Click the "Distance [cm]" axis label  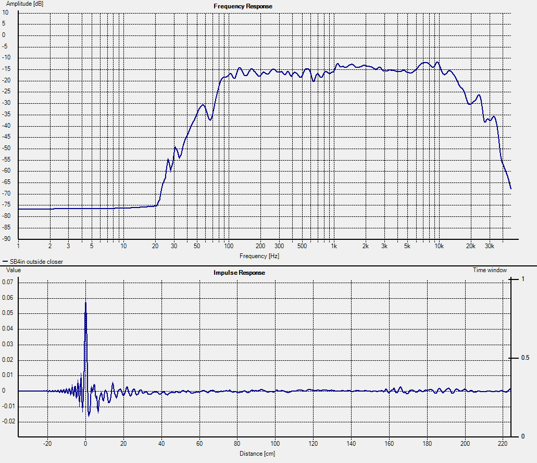[257, 454]
